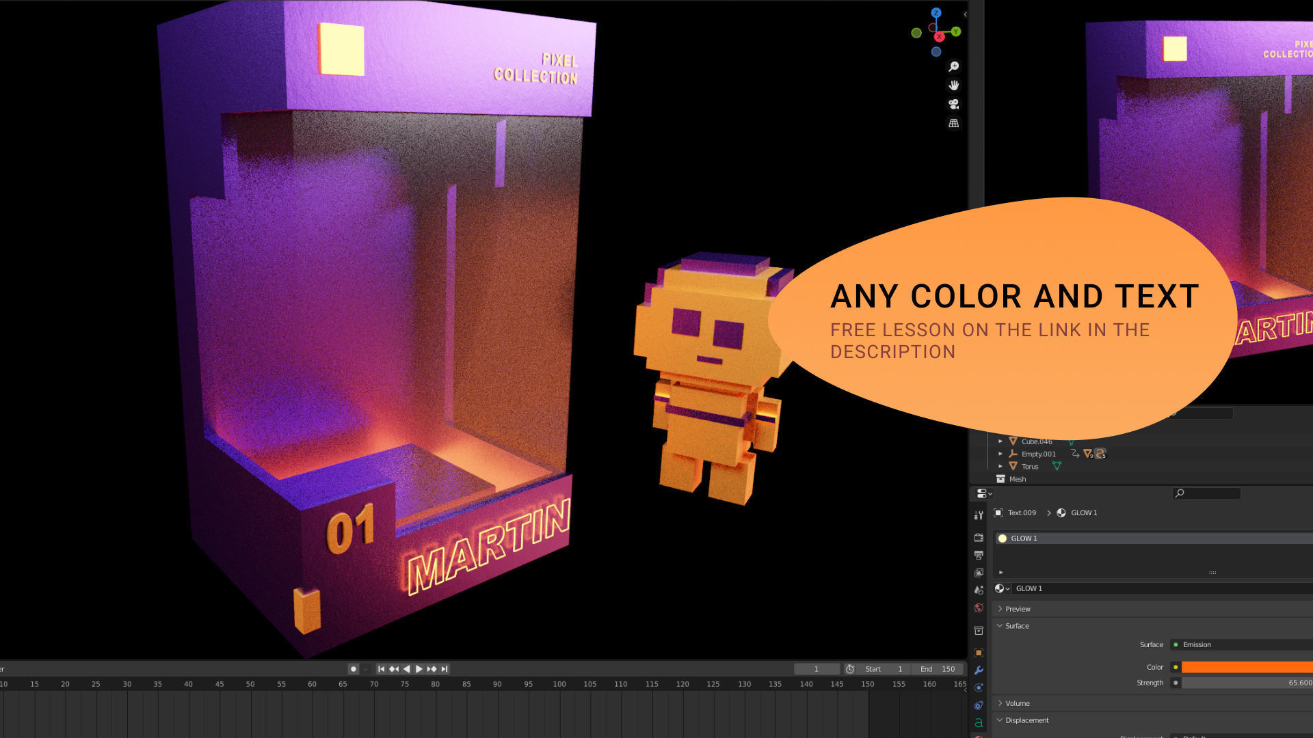Expand the Empty.001 tree item
1313x738 pixels.
click(1000, 454)
